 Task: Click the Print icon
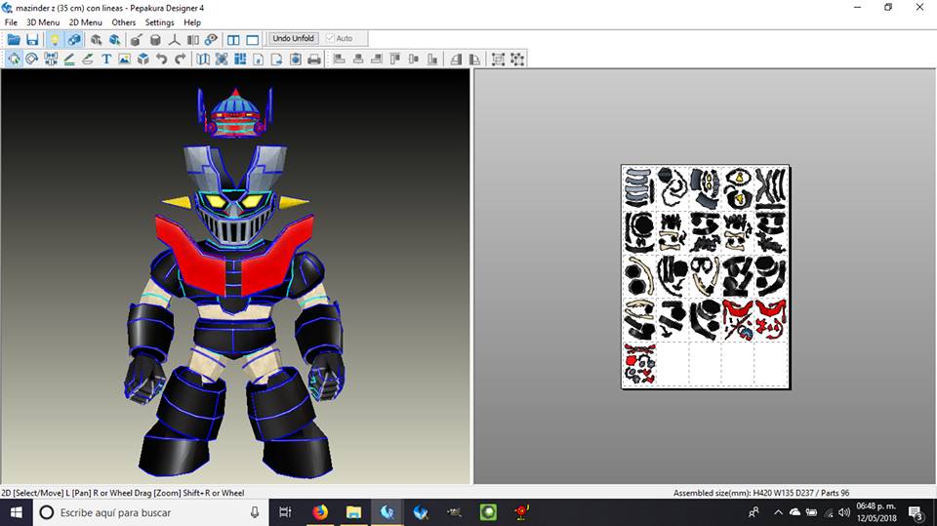[x=314, y=59]
